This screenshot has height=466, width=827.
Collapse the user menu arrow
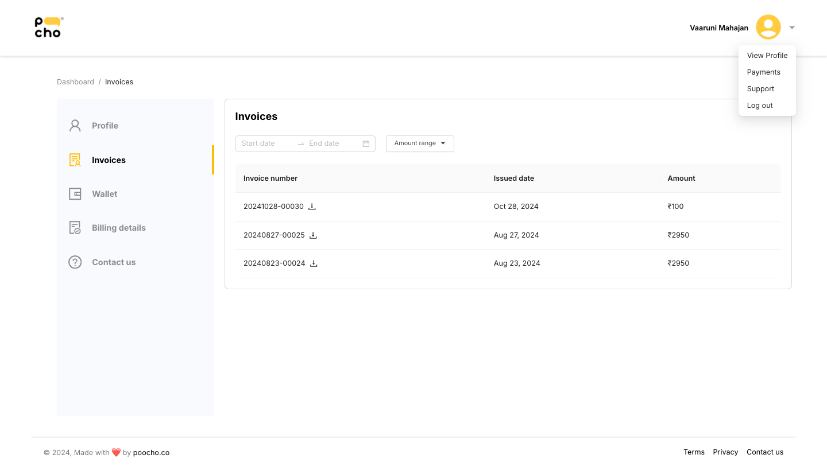(x=792, y=28)
